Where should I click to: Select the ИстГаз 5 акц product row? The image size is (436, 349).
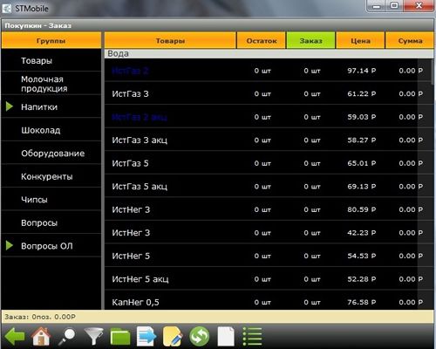[x=268, y=186]
